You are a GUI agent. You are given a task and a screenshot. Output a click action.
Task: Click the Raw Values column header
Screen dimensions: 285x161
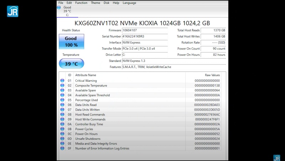point(212,75)
